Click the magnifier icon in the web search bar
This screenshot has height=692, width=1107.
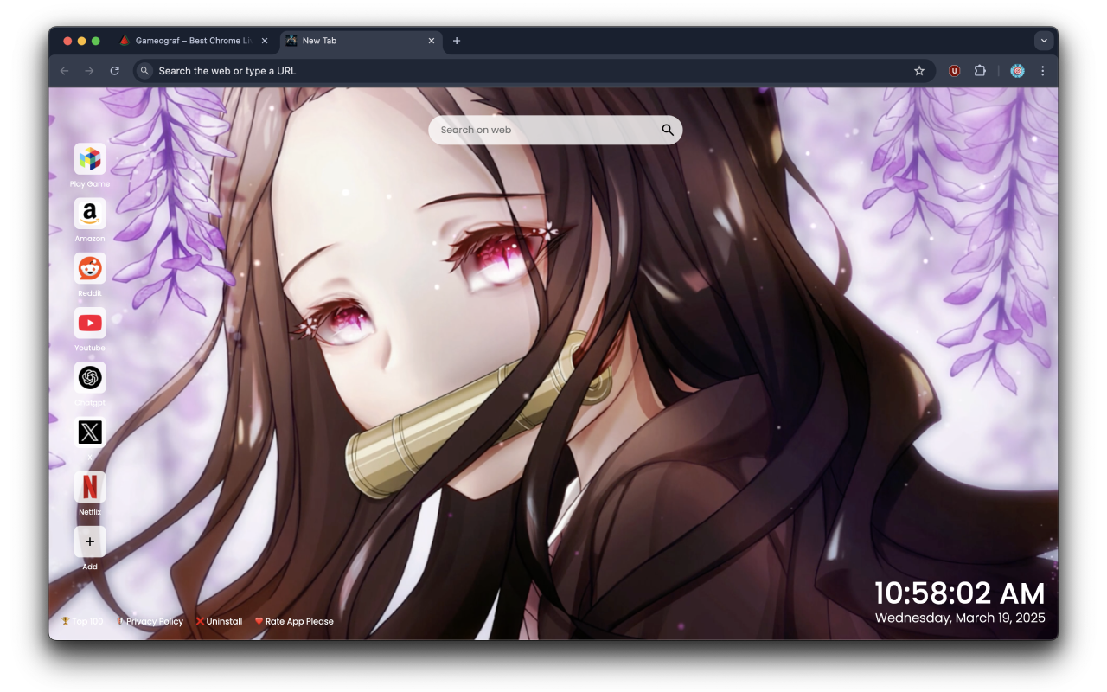click(x=667, y=129)
